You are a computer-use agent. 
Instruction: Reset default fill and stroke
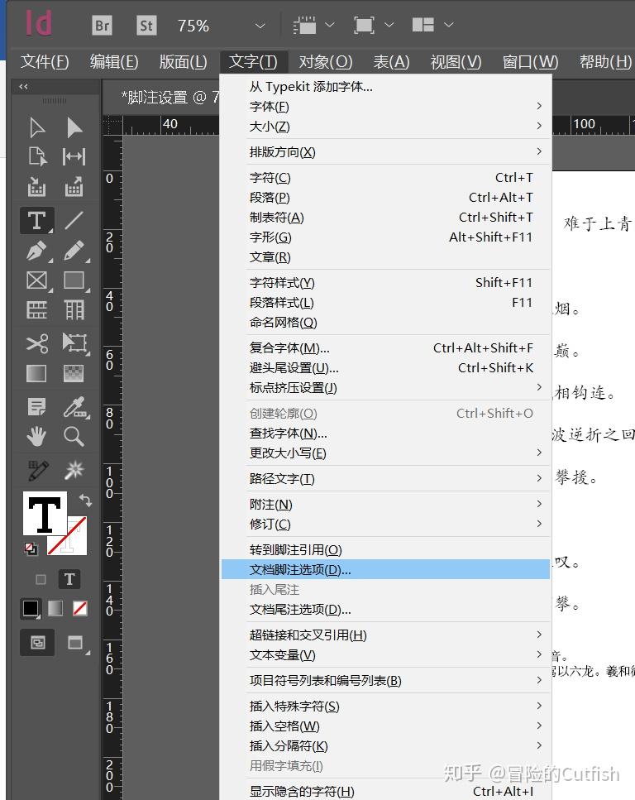tap(31, 549)
